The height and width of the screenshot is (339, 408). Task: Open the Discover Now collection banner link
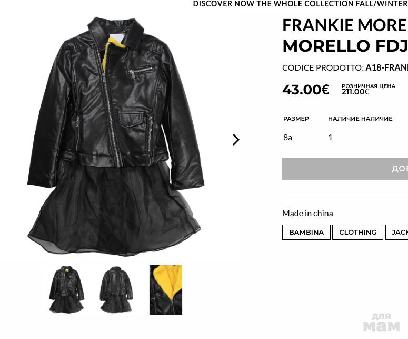pos(300,4)
